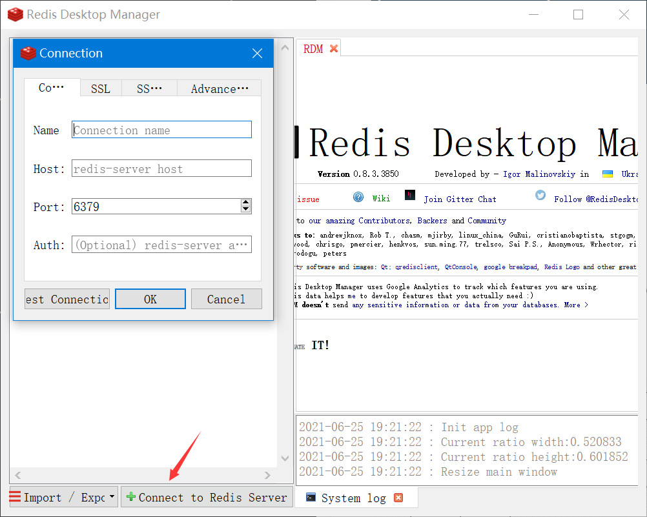Click the Gitter chat icon
Screen dimensions: 647x517
pyautogui.click(x=410, y=195)
